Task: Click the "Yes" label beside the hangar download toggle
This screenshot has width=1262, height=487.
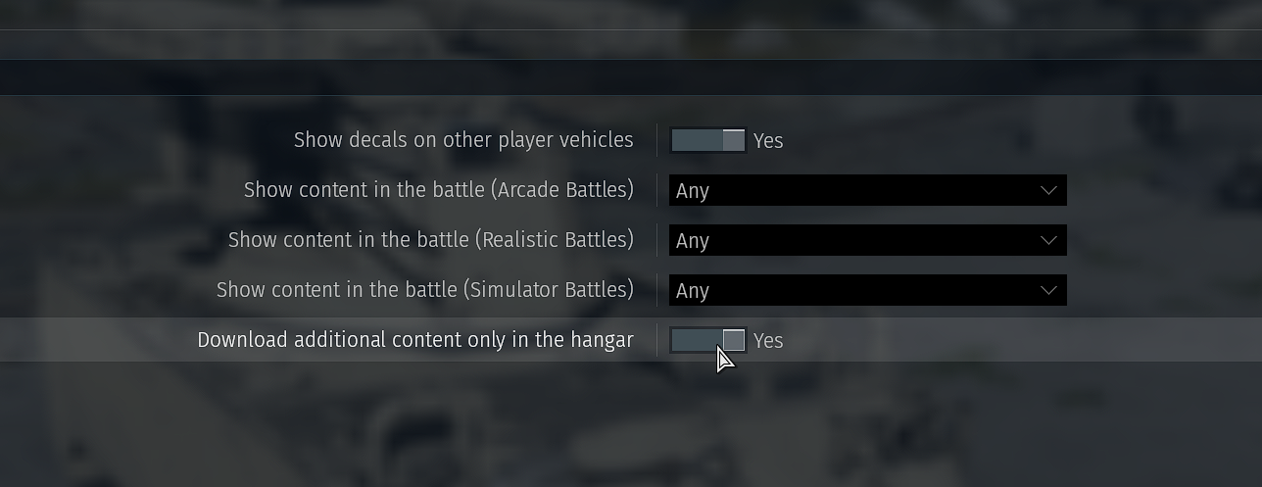Action: [x=768, y=341]
